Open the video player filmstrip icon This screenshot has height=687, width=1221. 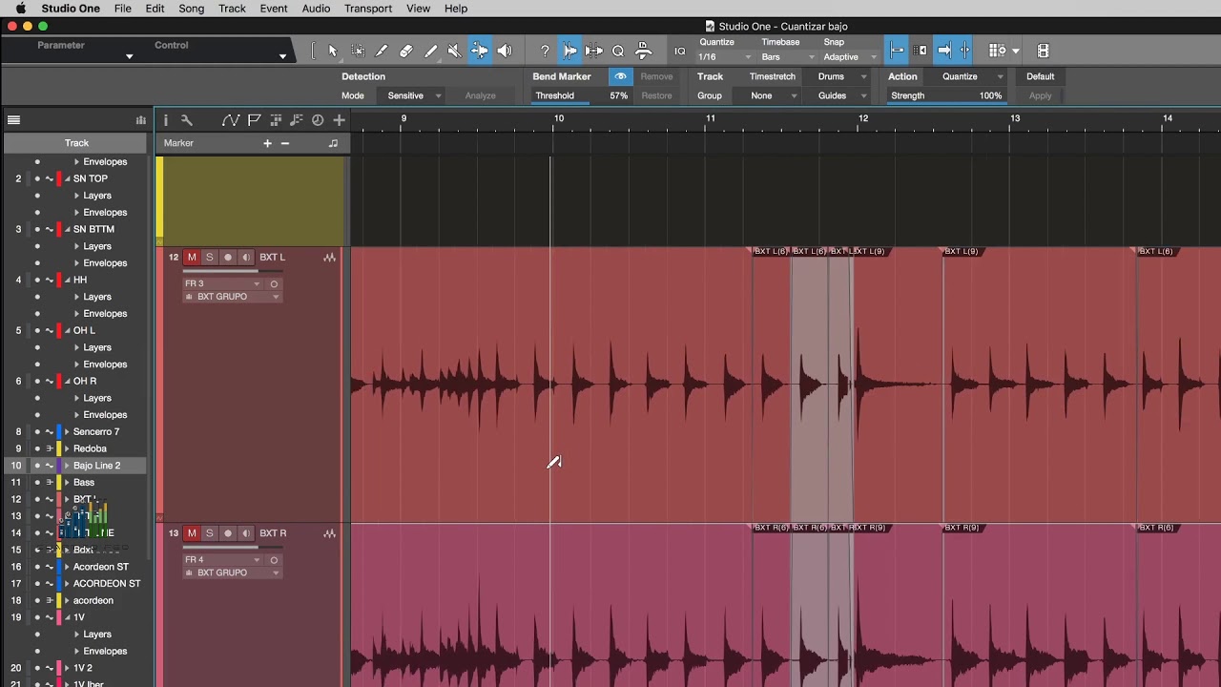point(1043,51)
